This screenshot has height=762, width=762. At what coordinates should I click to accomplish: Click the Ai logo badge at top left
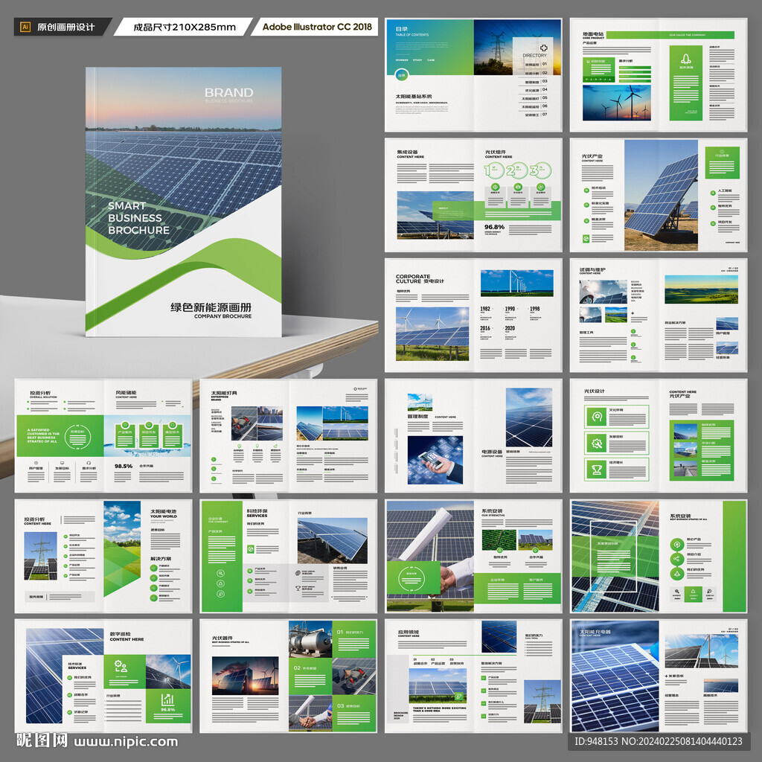coord(25,28)
